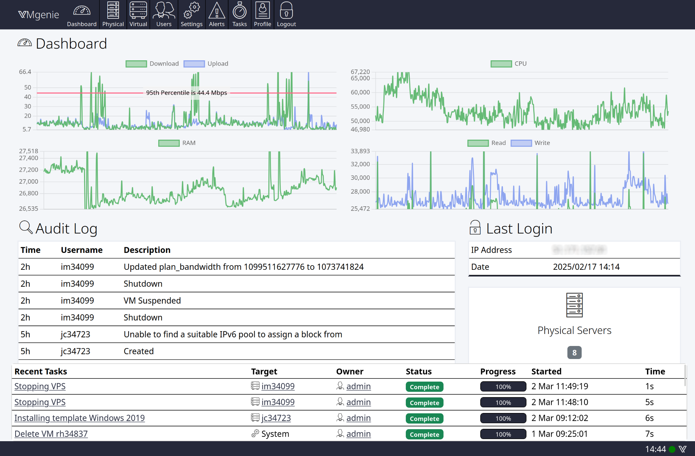Image resolution: width=695 pixels, height=456 pixels.
Task: Open the Physical Servers card
Action: tap(574, 326)
